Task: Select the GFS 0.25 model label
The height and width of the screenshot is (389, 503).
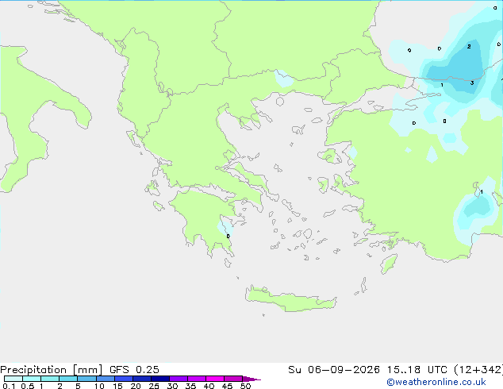Action: tap(134, 370)
